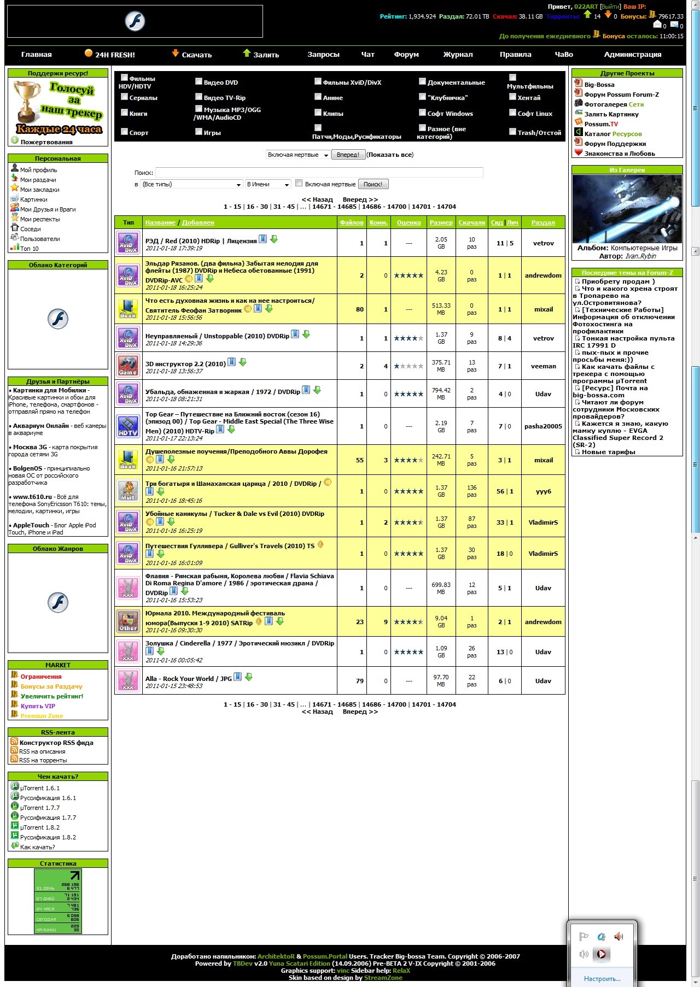The image size is (700, 987).
Task: Open sent messages envelope icon in header
Action: coord(674,25)
